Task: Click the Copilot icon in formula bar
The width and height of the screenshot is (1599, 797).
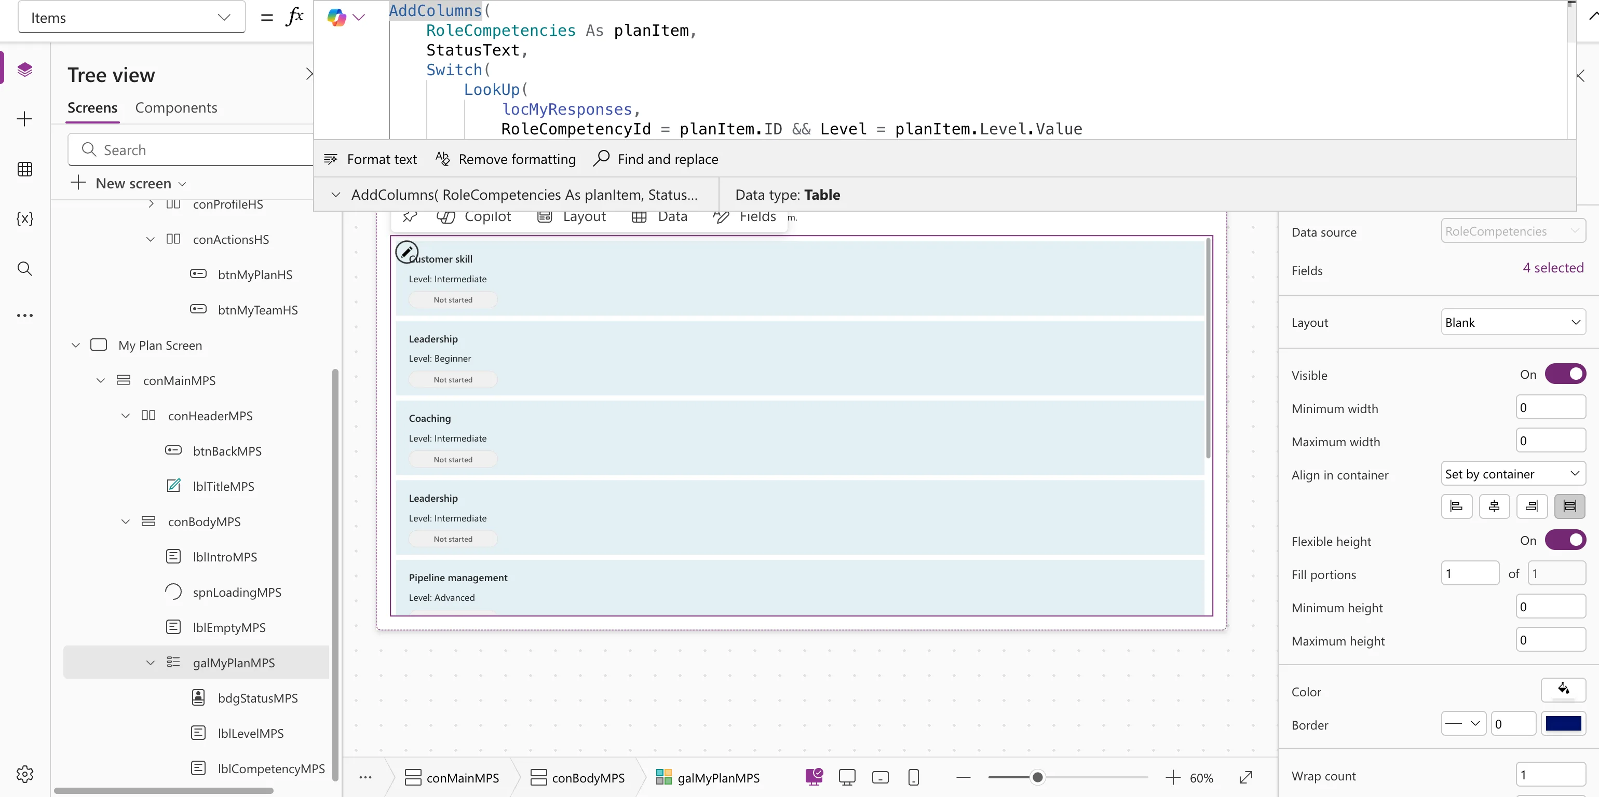Action: [x=336, y=17]
